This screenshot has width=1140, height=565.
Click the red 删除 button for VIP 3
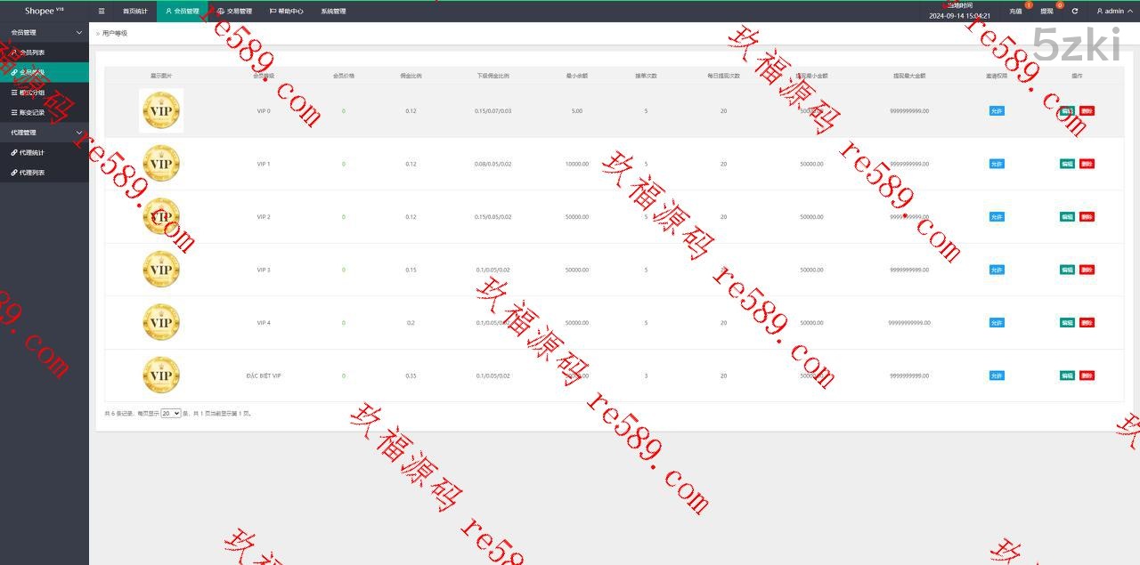point(1087,270)
